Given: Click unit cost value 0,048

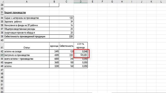Looking at the screenshot, I should pos(81,51).
